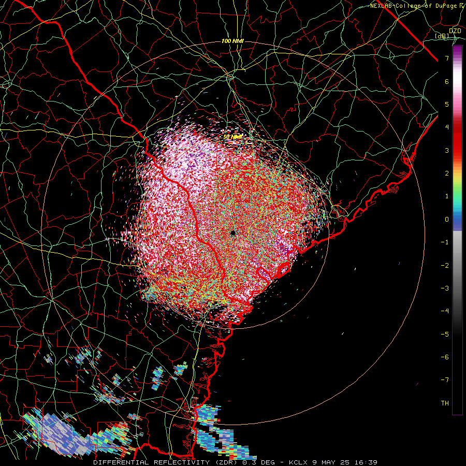Click the 16:39 timestamp text
Screen dimensions: 466x466
coord(366,462)
